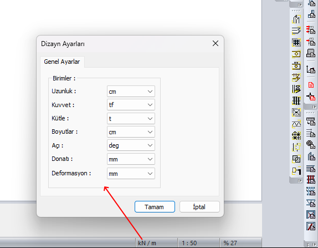The image size is (318, 248).
Task: Click the steel beam settings icon
Action: click(x=311, y=168)
